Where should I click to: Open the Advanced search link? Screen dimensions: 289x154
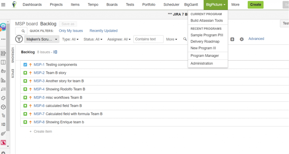coord(256,39)
